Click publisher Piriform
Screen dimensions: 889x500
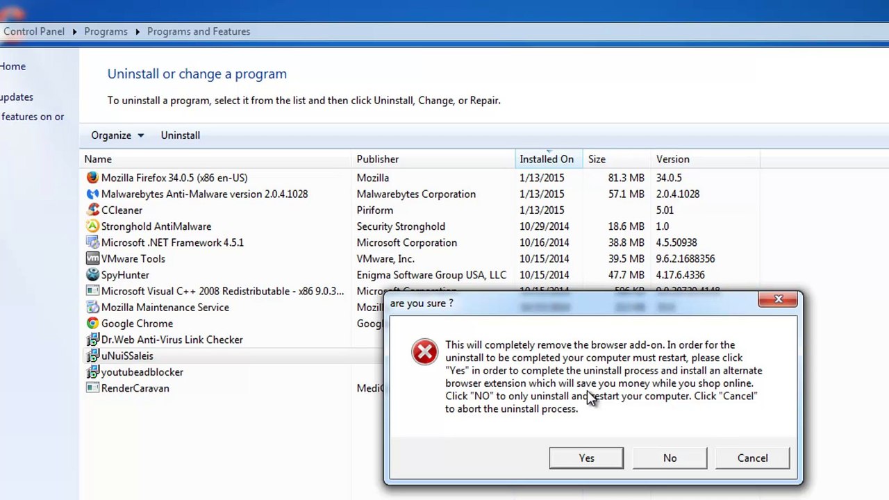374,210
